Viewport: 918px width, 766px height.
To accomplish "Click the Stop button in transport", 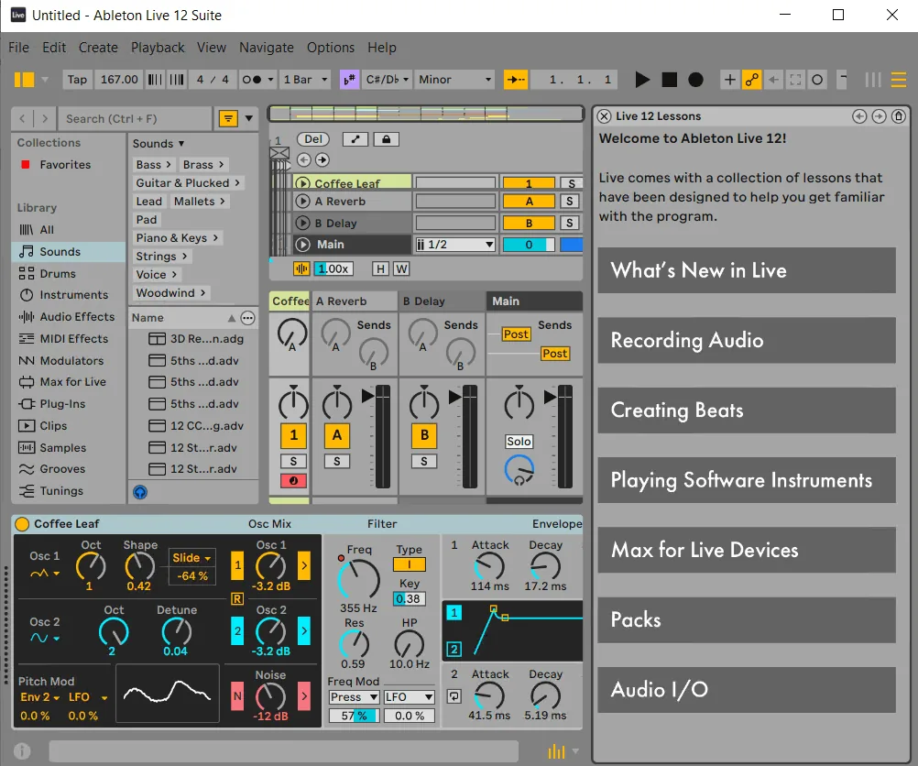I will coord(669,80).
